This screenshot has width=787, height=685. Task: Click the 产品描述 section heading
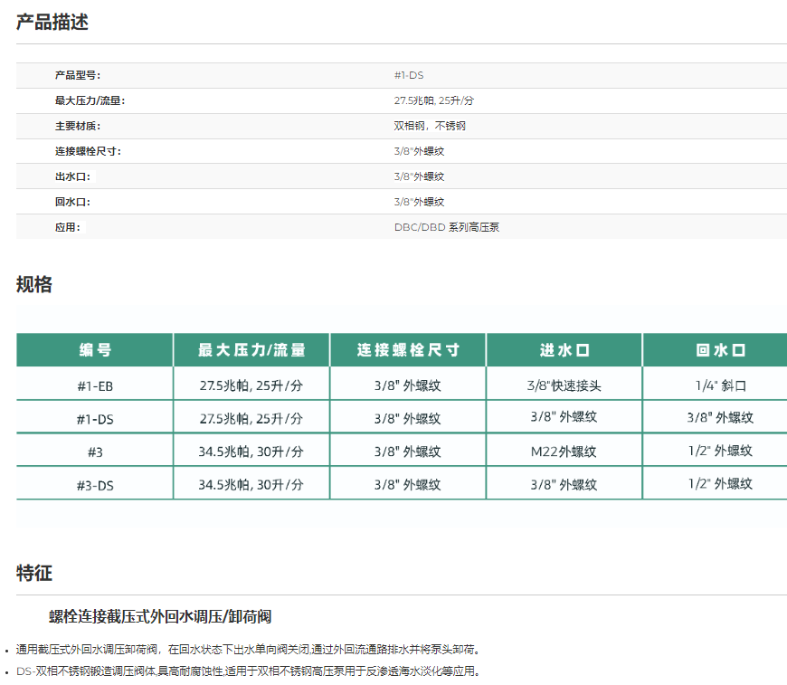click(x=52, y=23)
